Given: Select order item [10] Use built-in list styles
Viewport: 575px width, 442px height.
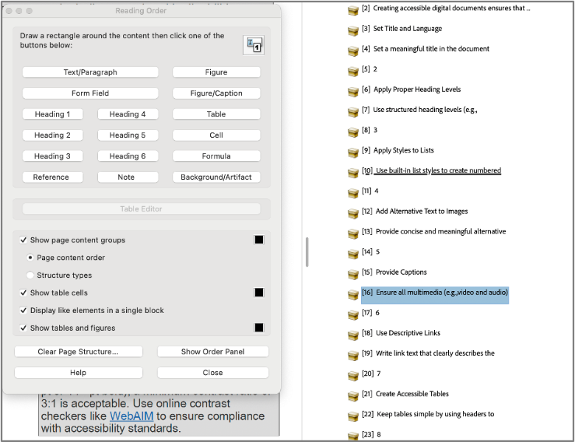Looking at the screenshot, I should [431, 170].
